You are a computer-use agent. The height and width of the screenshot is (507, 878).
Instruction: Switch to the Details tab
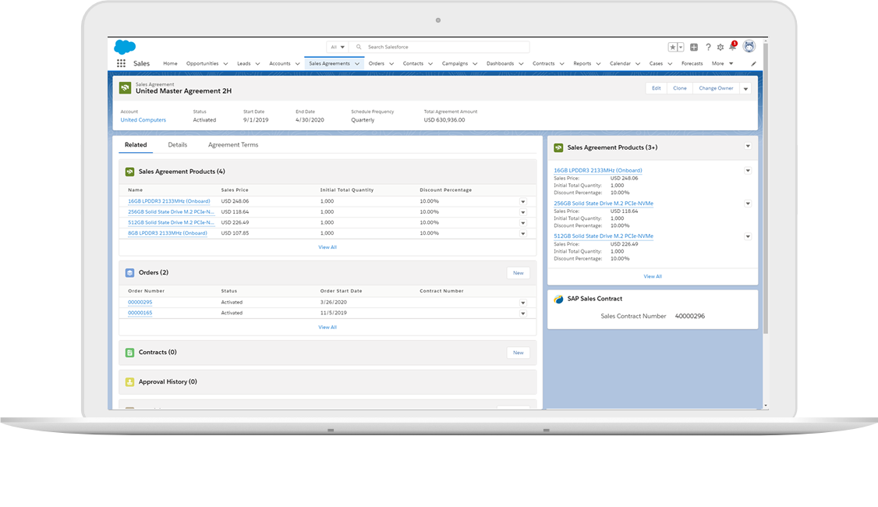(x=178, y=144)
